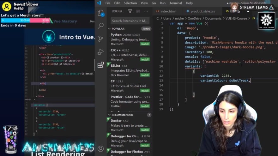Open the Extensions panel more actions ellipsis

(146, 11)
